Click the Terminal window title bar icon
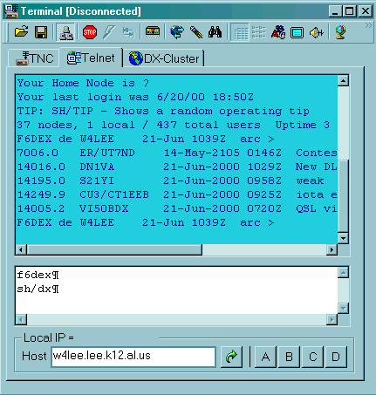 (x=11, y=11)
